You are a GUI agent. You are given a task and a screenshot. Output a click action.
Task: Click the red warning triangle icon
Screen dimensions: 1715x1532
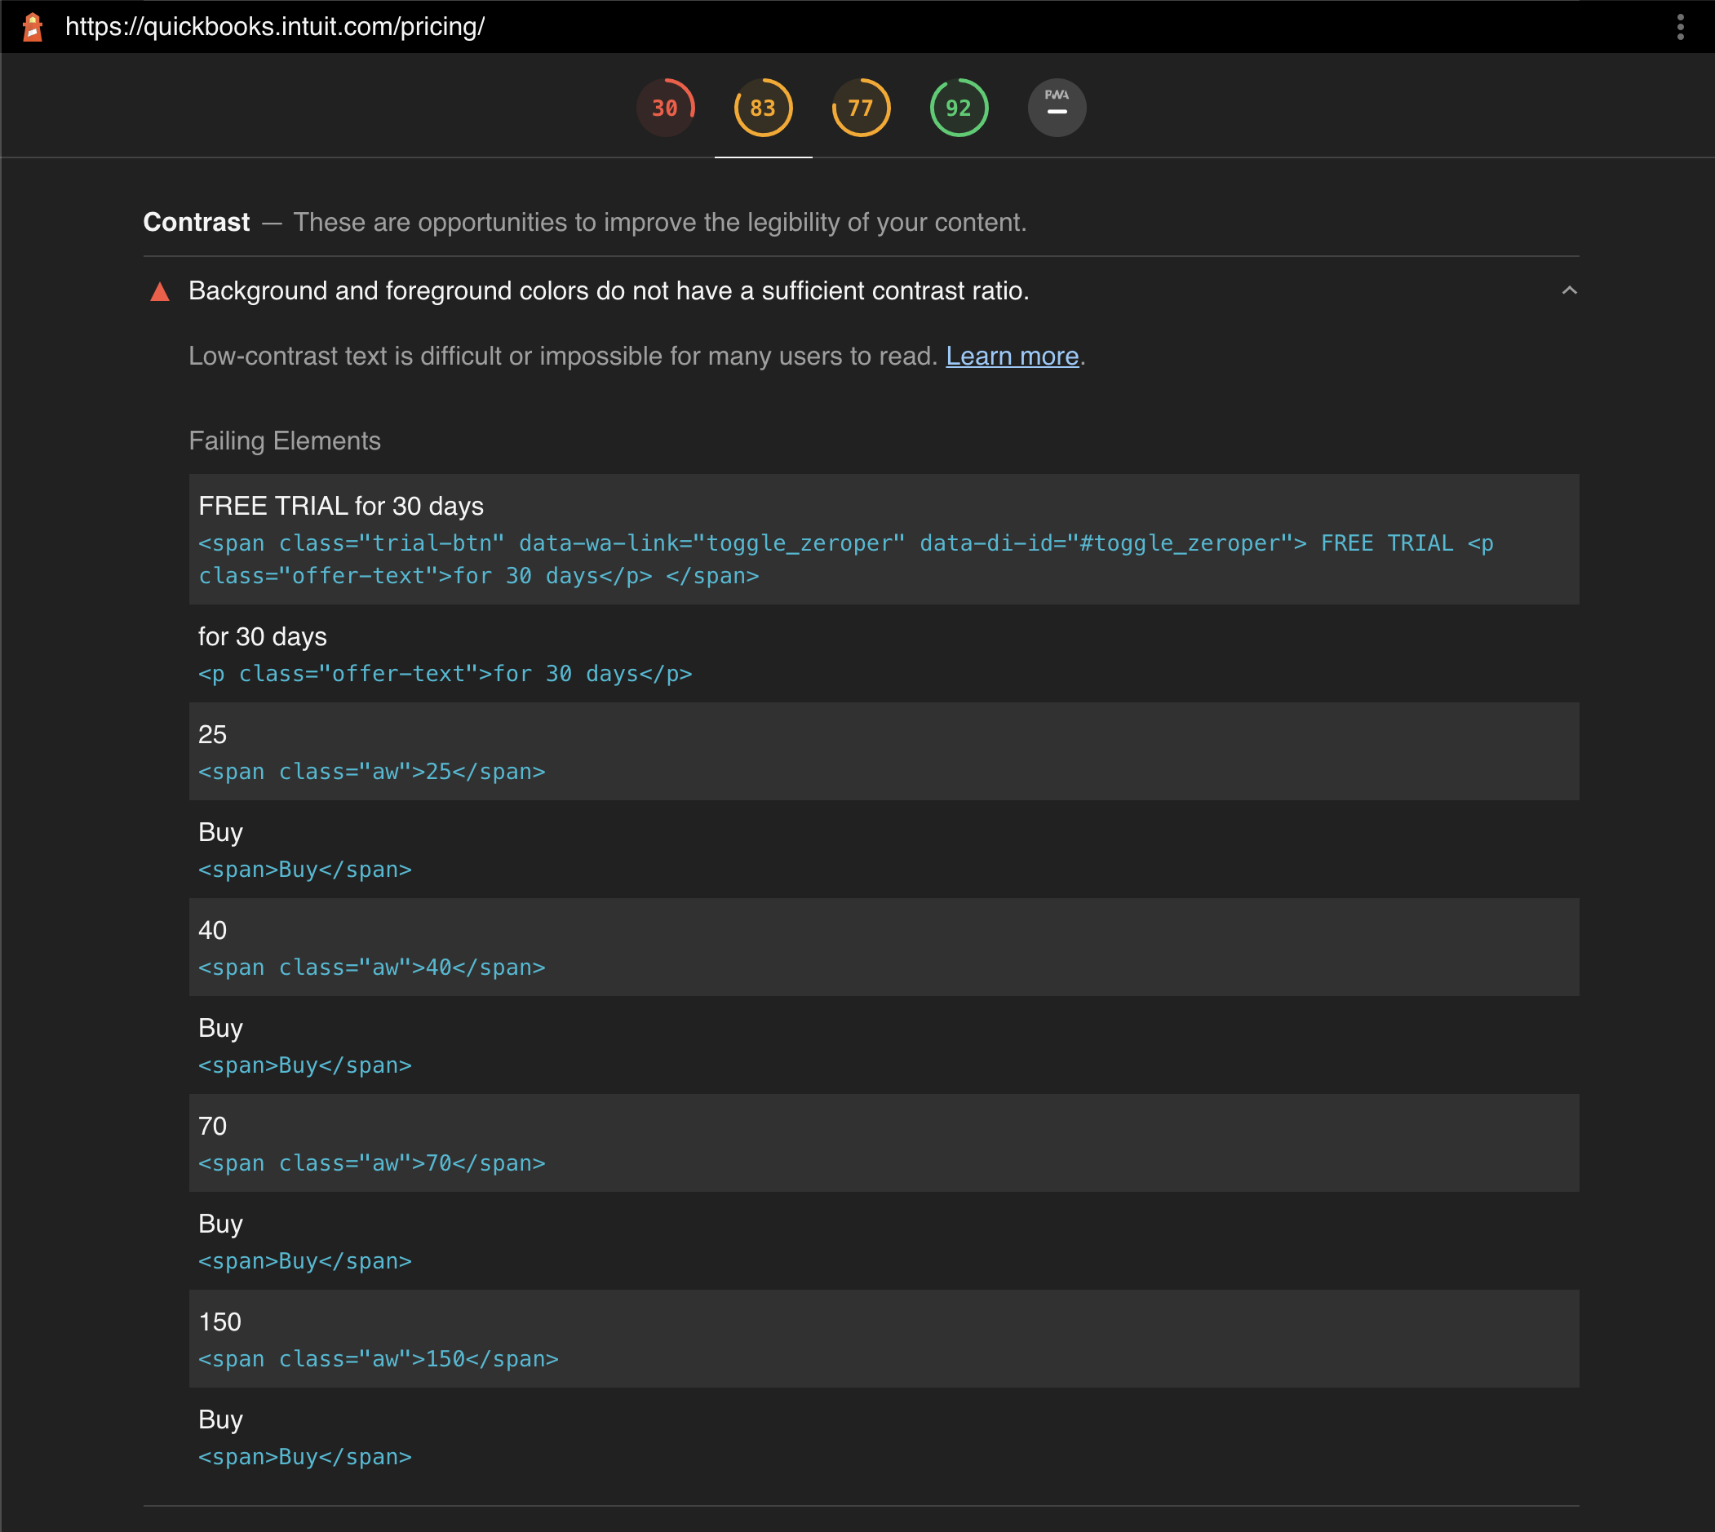(x=160, y=292)
